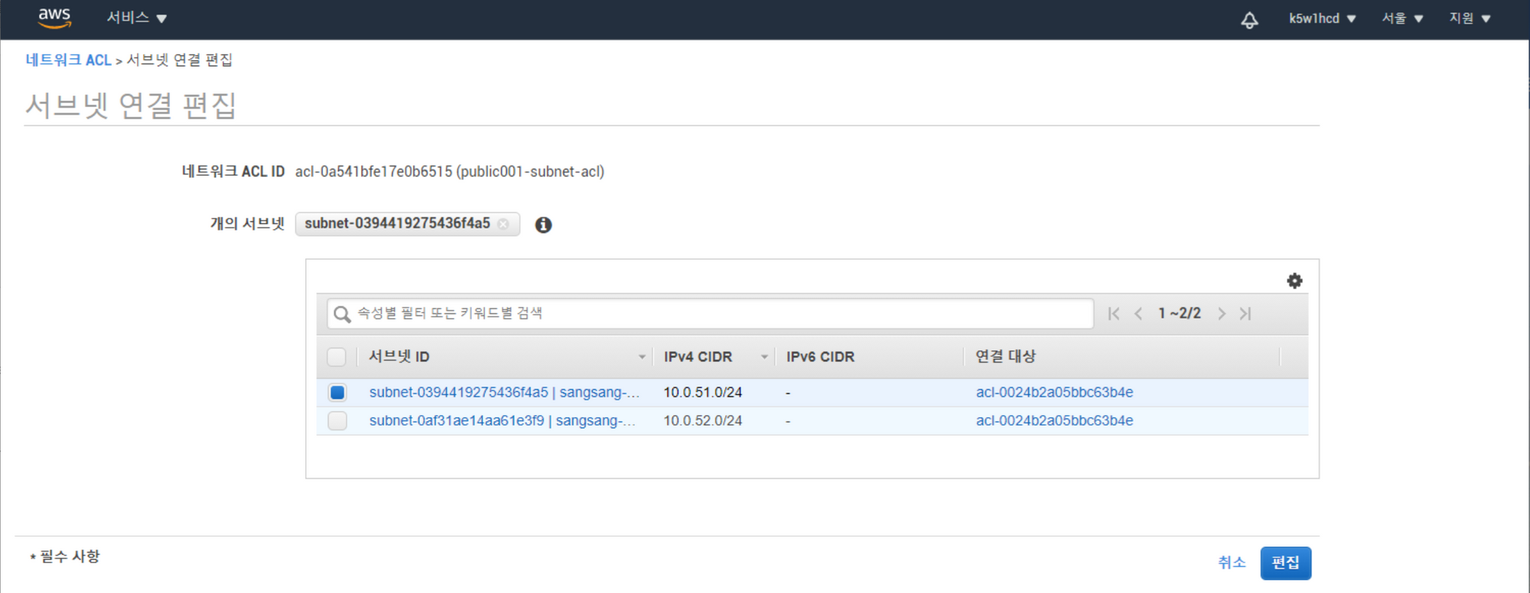Image resolution: width=1530 pixels, height=593 pixels.
Task: Open the 서비스 services menu
Action: tap(136, 18)
